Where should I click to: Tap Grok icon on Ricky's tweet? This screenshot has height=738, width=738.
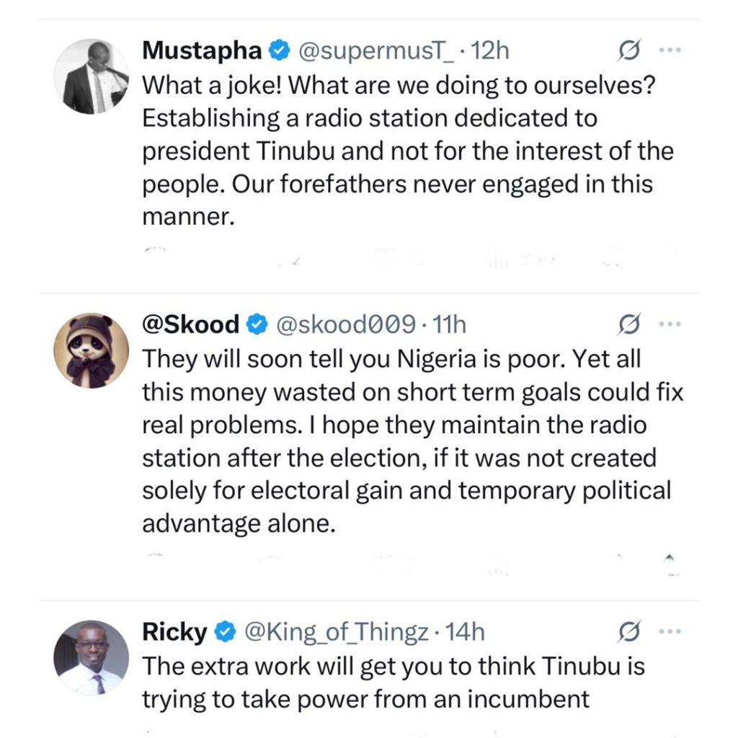tap(628, 632)
